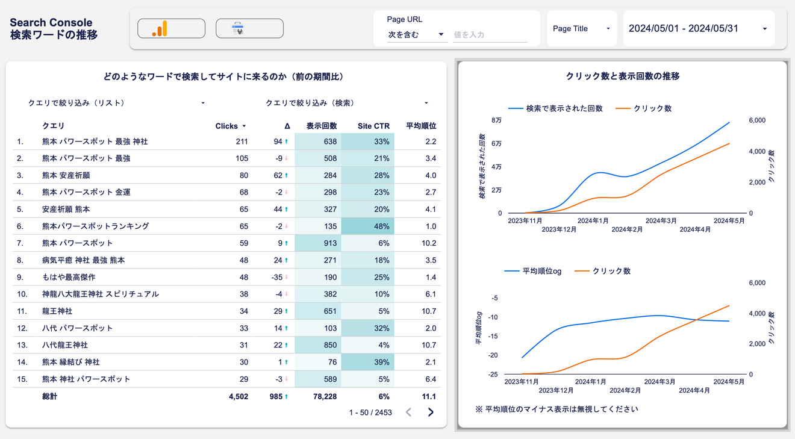795x439 pixels.
Task: Click the 39% Site CTR cell
Action: (x=367, y=362)
